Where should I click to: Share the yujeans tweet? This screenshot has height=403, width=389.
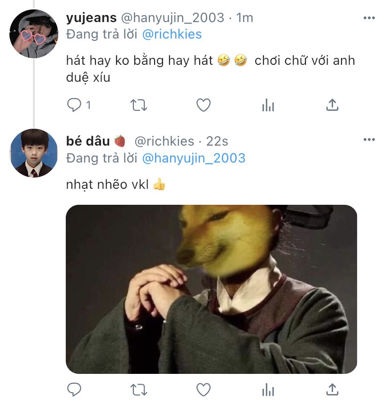332,105
